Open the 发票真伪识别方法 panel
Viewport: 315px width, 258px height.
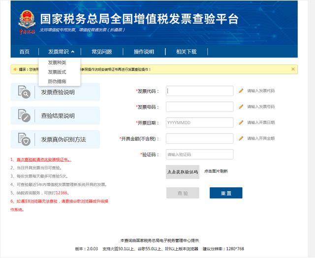tap(55, 139)
